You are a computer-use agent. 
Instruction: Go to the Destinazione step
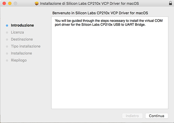click(22, 39)
